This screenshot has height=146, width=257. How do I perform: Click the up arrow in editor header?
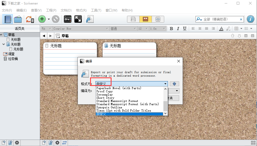[x=233, y=36]
